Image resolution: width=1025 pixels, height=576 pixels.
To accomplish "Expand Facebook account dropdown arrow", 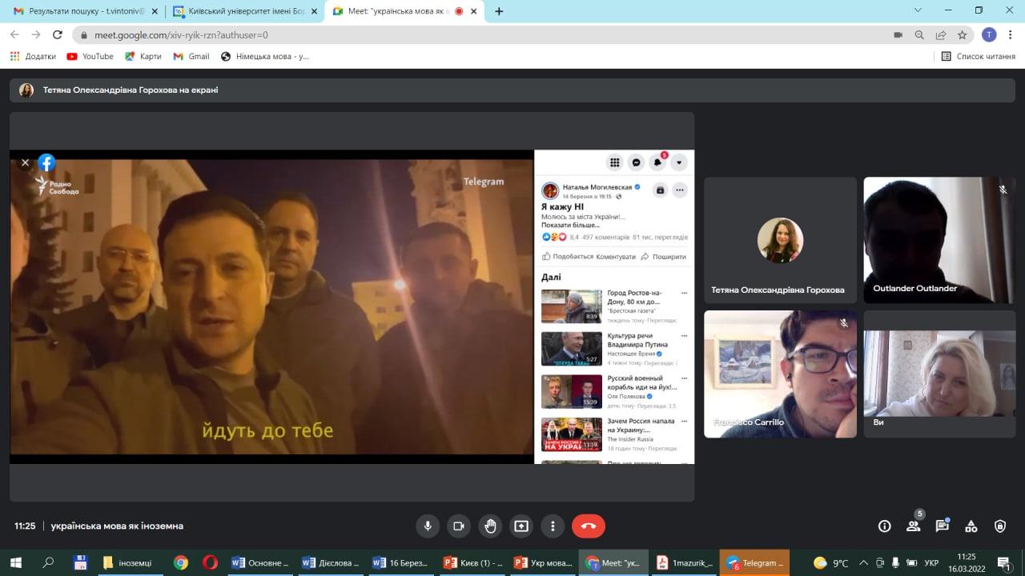I will pos(679,162).
